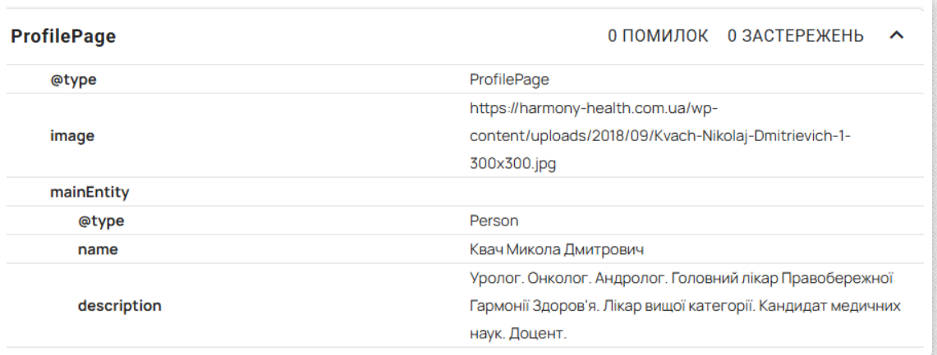Click the description line mentioning Кандидат медичних
This screenshot has width=937, height=355.
[x=685, y=306]
